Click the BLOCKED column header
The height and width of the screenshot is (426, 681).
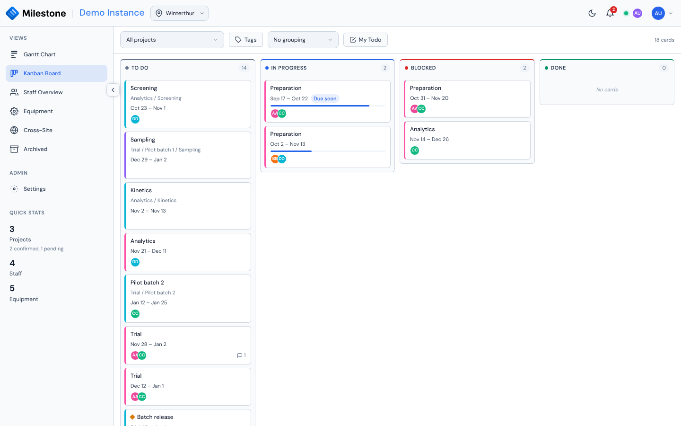(467, 68)
